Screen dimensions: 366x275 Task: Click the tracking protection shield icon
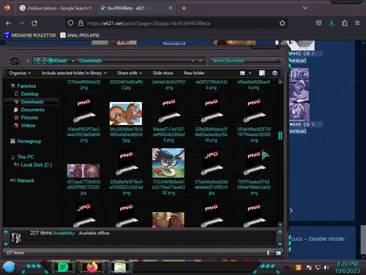[x=71, y=23]
